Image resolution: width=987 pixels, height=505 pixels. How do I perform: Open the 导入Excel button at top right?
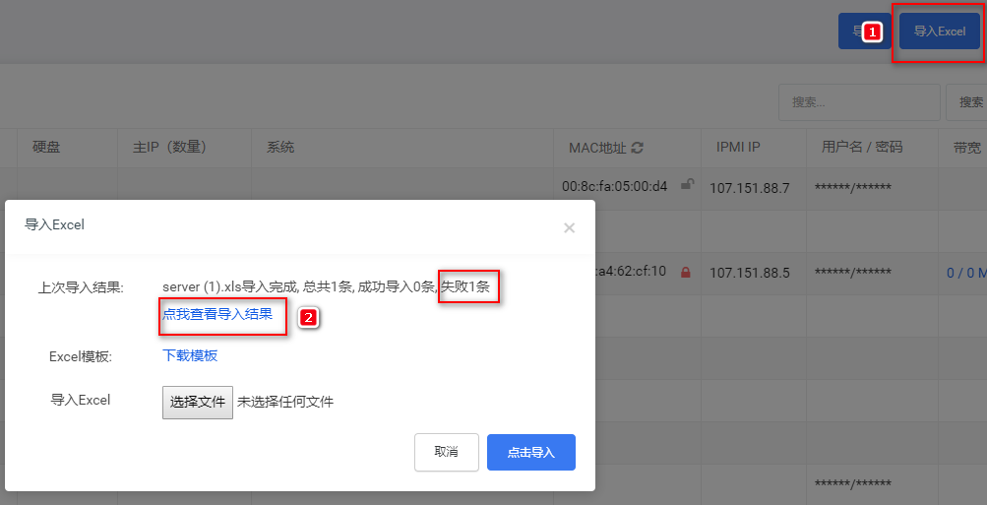[x=939, y=32]
